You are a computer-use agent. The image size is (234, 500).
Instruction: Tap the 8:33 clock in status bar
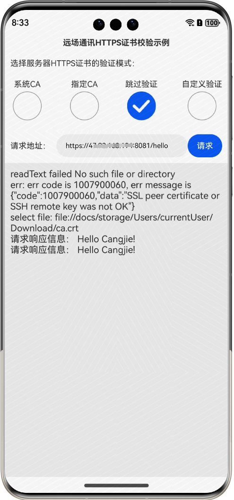[x=20, y=23]
